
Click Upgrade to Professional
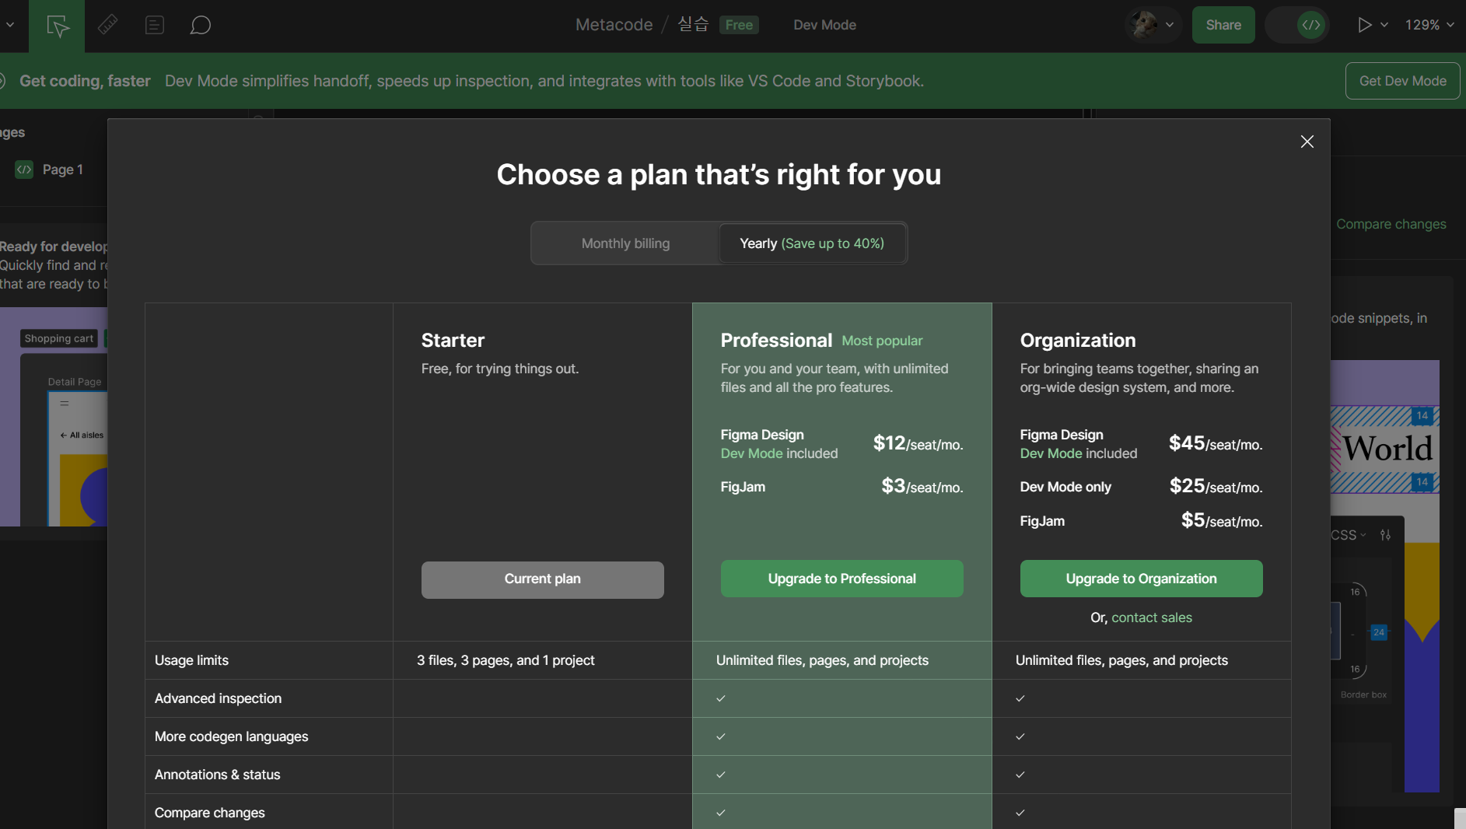click(841, 579)
